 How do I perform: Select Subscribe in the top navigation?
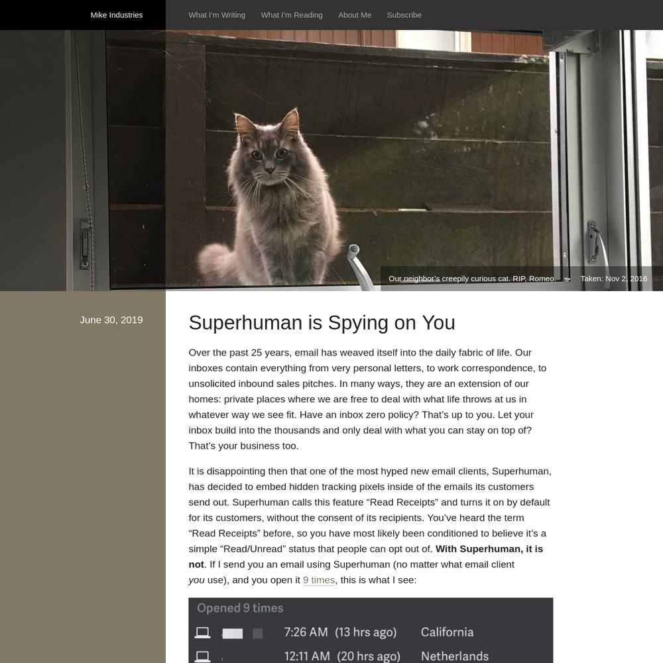[404, 15]
